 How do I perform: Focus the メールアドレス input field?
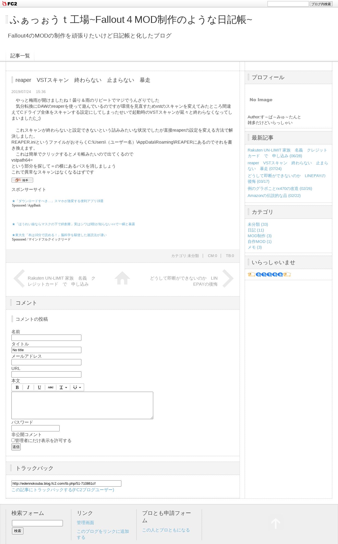pyautogui.click(x=46, y=362)
